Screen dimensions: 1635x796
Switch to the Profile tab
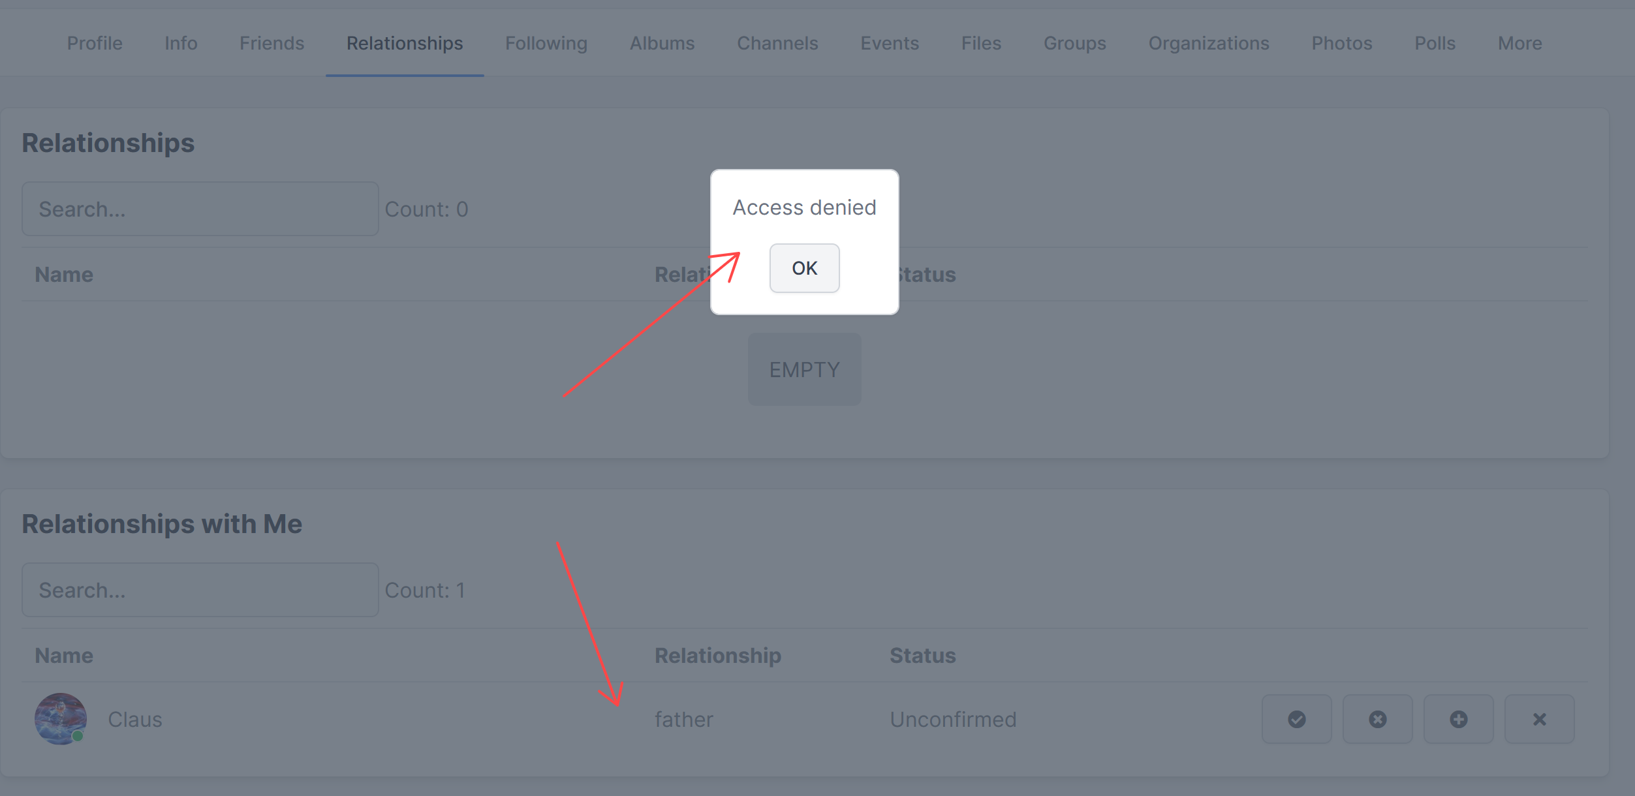[95, 43]
